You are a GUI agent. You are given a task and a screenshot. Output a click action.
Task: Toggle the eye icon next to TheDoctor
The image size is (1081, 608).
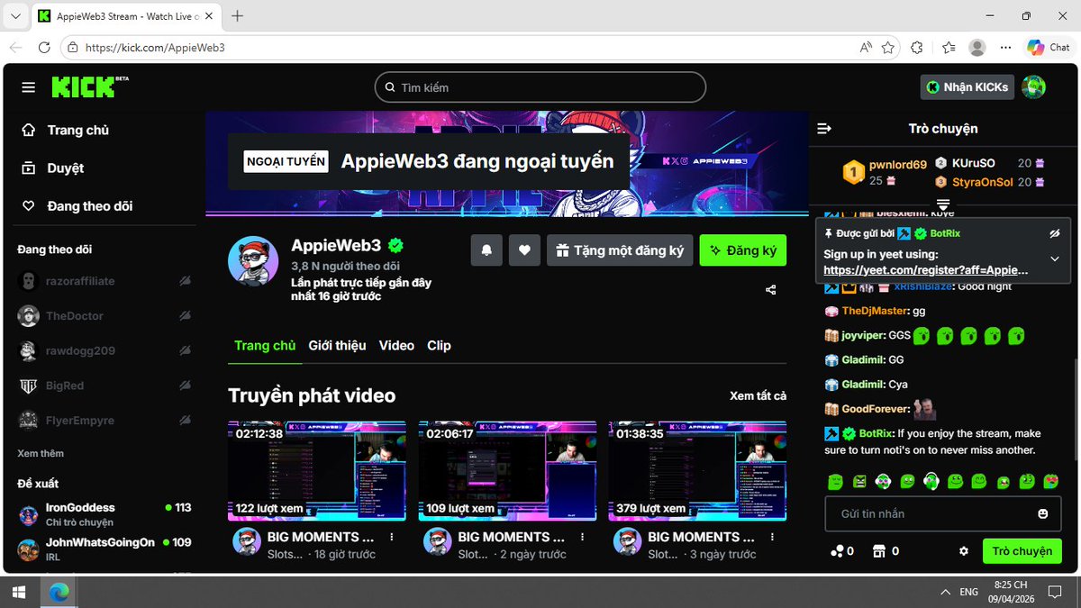click(x=185, y=316)
